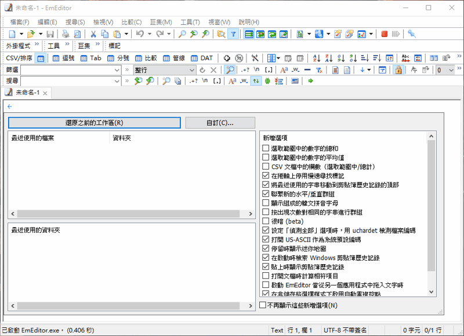Click the abort filter X icon
The image size is (464, 336).
point(213,70)
